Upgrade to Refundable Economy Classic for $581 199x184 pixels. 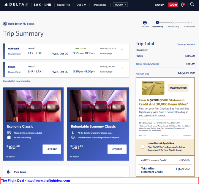[x=117, y=149]
